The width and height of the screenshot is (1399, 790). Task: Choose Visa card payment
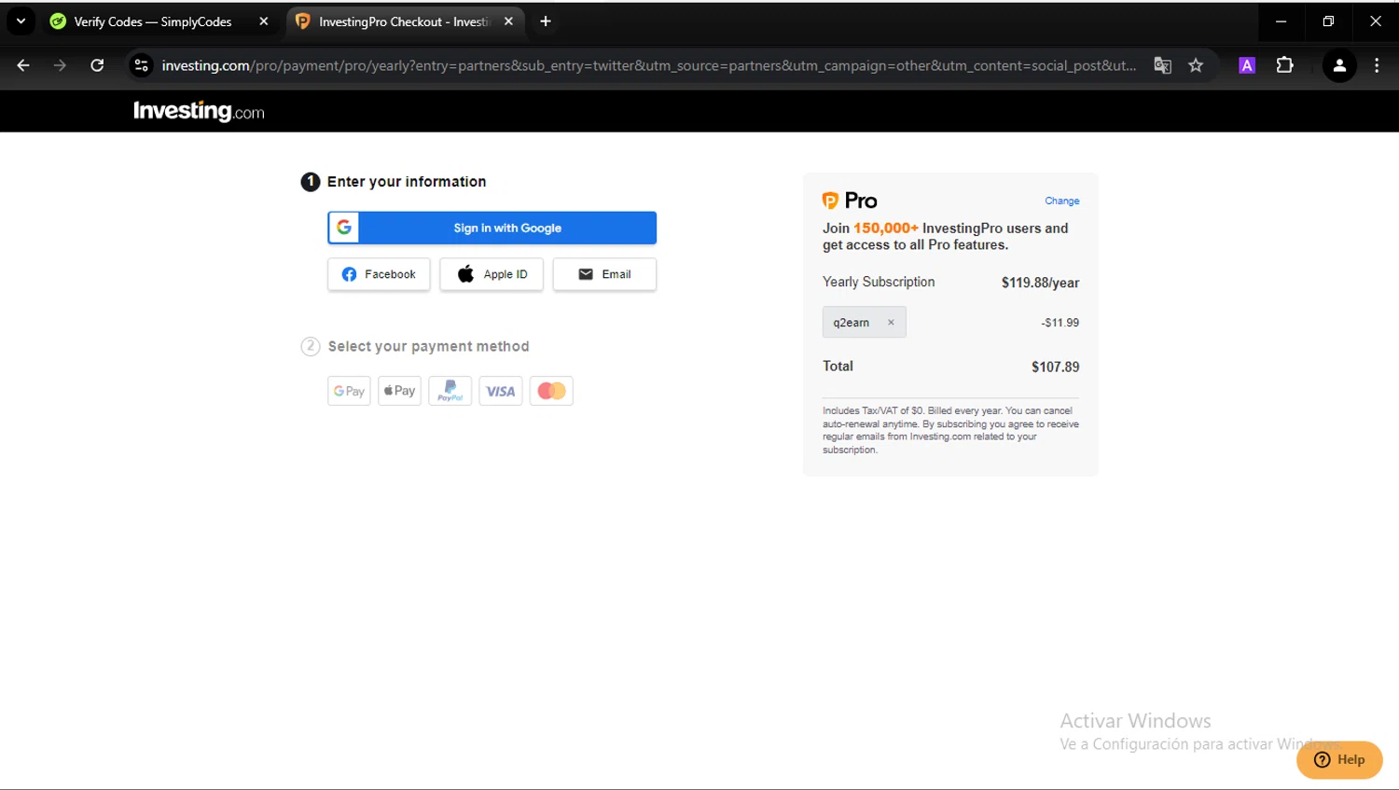(x=501, y=391)
